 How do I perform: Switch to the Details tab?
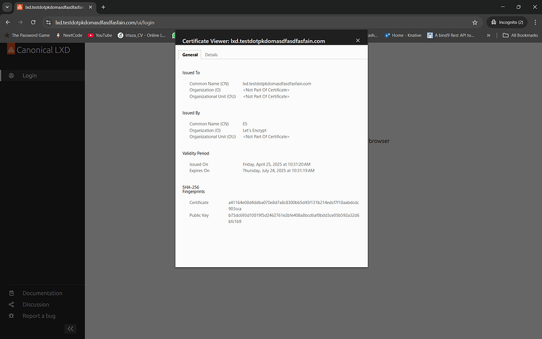(211, 54)
